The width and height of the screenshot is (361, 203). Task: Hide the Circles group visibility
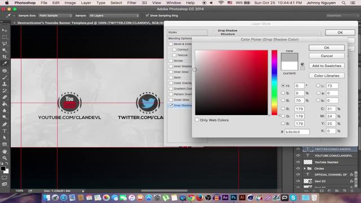click(x=298, y=169)
